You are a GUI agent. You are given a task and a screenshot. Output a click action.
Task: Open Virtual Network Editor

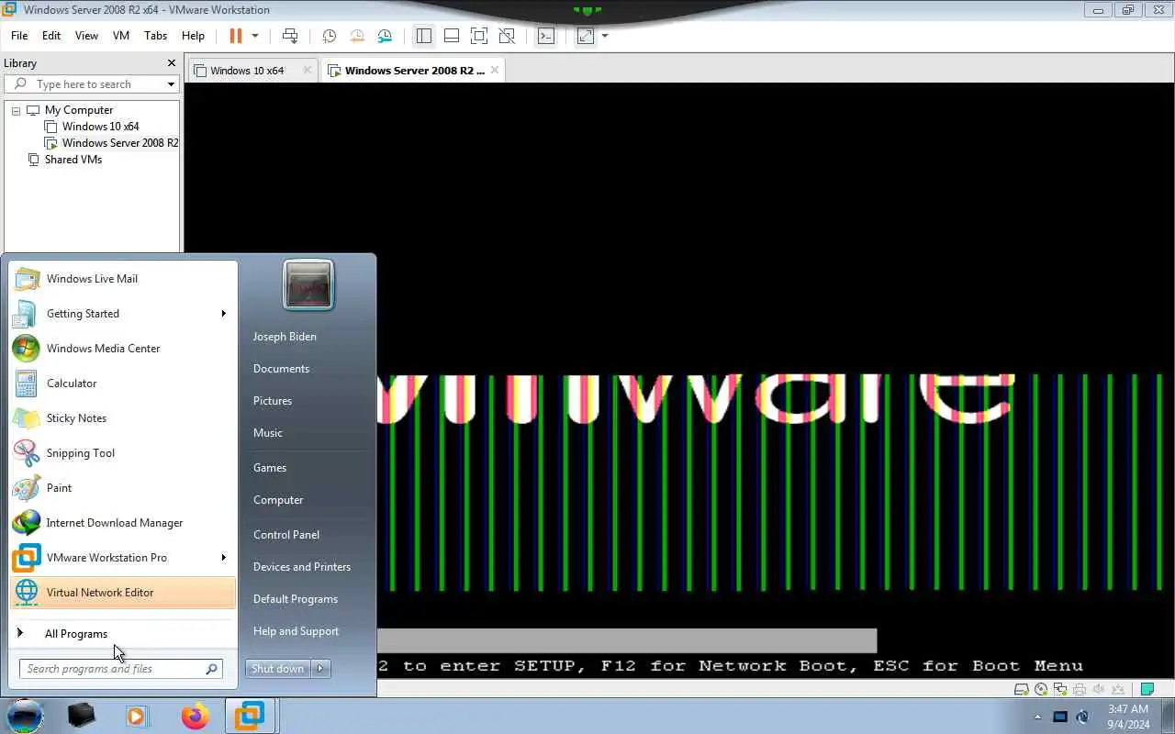coord(123,593)
